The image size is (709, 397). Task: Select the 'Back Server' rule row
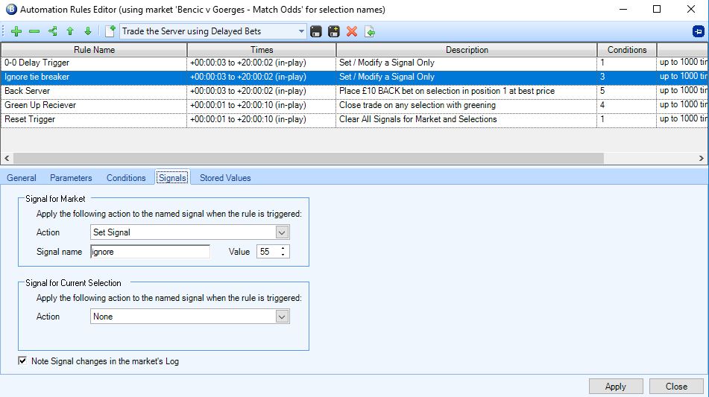[354, 91]
